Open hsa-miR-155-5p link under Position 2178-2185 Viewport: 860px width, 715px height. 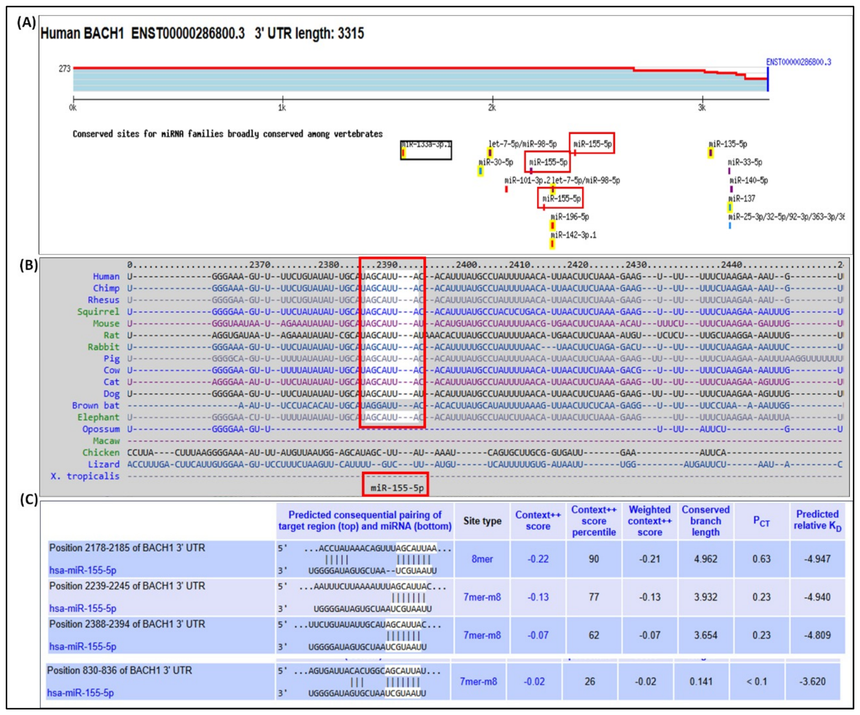(82, 570)
